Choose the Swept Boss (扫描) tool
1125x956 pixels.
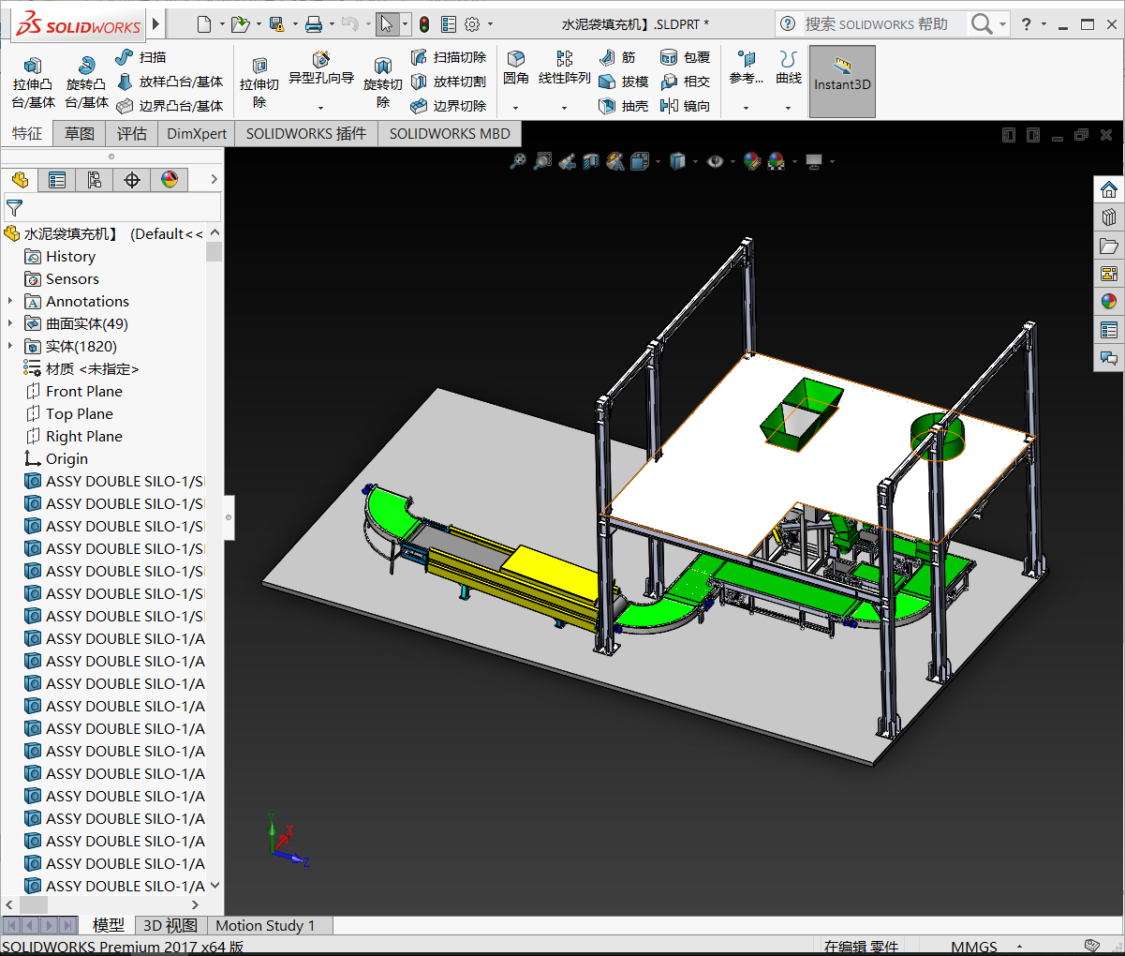pos(141,57)
